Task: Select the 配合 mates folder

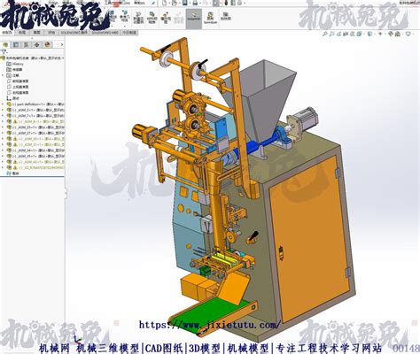Action: (12, 173)
